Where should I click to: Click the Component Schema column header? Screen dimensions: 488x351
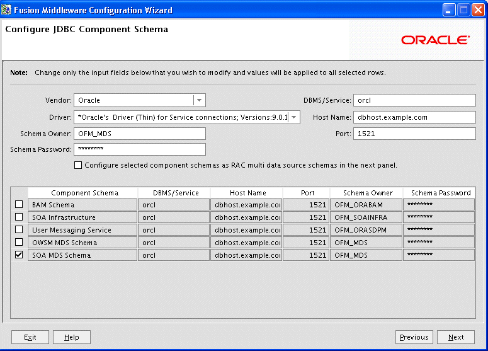click(82, 193)
